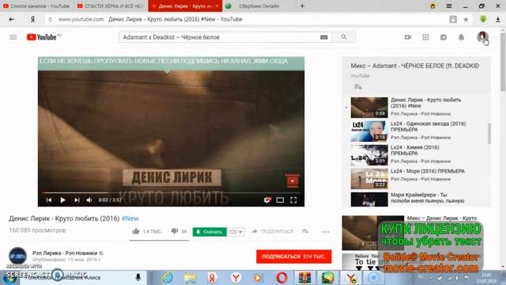Subscribe with the red Подписаться button
The height and width of the screenshot is (285, 506).
(x=293, y=256)
